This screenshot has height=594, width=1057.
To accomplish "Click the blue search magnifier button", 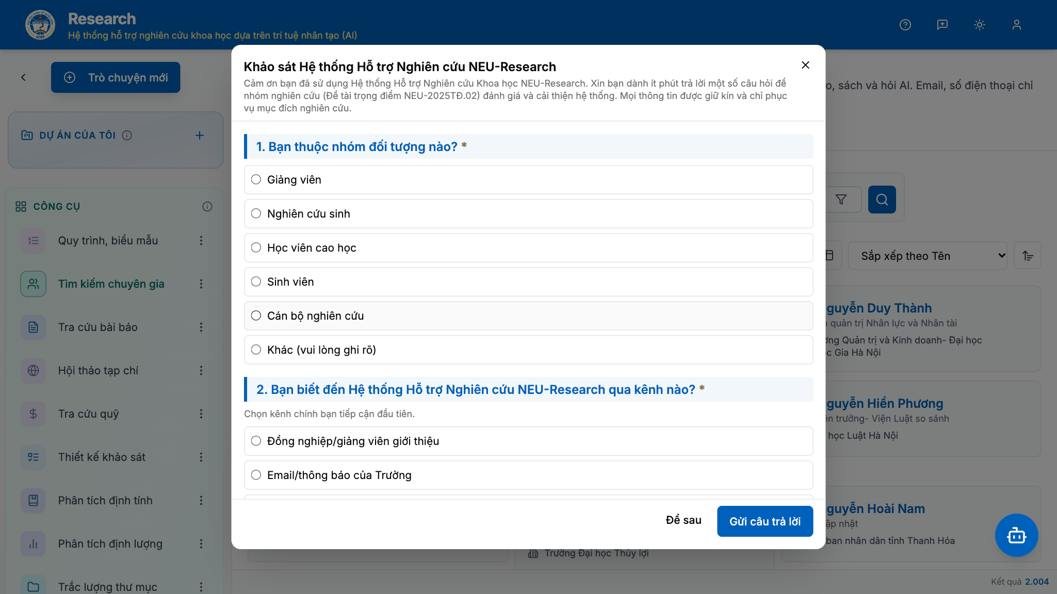I will (x=882, y=200).
